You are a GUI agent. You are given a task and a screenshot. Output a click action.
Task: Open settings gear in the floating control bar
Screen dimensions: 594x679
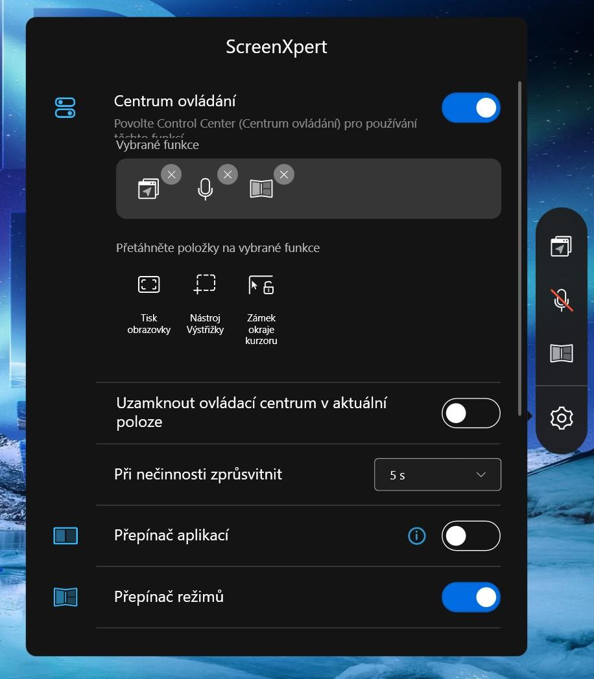point(562,418)
